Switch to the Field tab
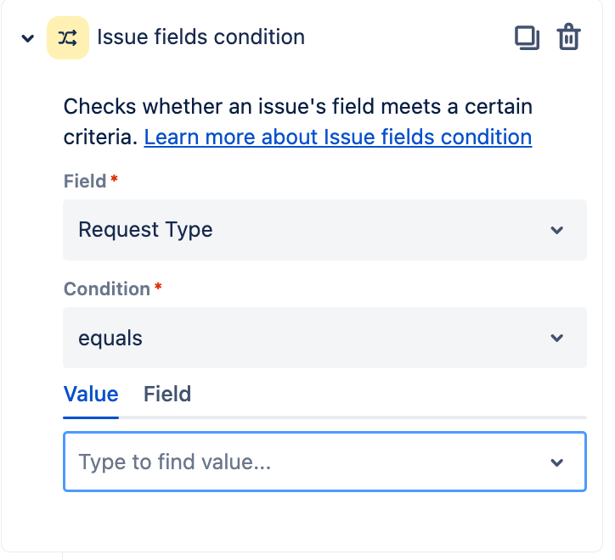The width and height of the screenshot is (615, 560). (x=167, y=394)
